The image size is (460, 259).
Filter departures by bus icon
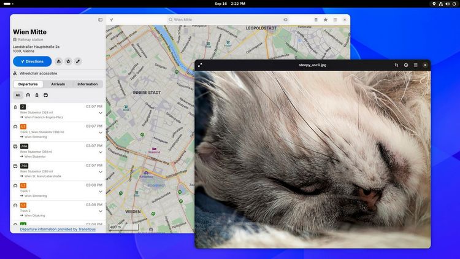46,95
